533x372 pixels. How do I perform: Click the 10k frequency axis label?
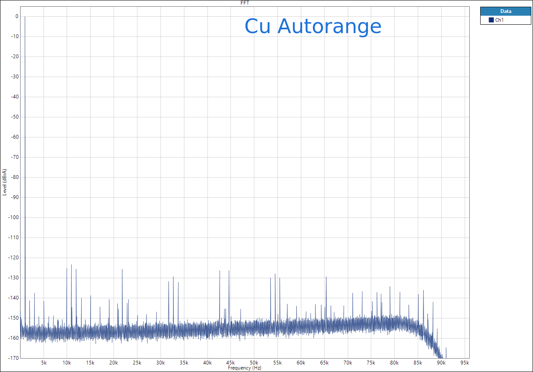pos(67,363)
